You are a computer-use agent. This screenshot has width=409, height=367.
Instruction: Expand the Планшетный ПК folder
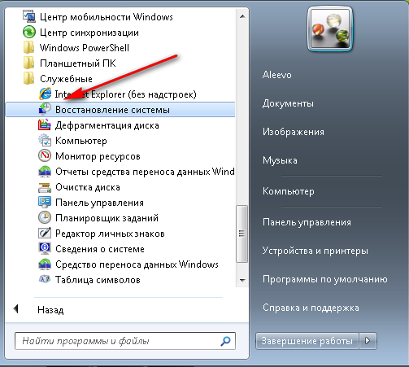pyautogui.click(x=78, y=63)
